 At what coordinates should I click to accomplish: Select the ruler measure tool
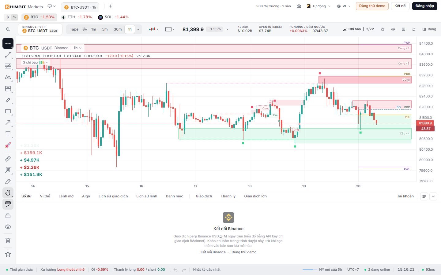(8, 159)
